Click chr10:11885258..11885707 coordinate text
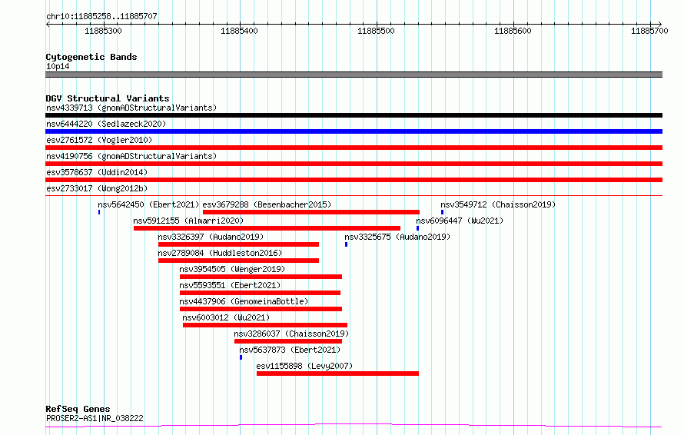Screen dimensions: 684x435 pos(101,17)
